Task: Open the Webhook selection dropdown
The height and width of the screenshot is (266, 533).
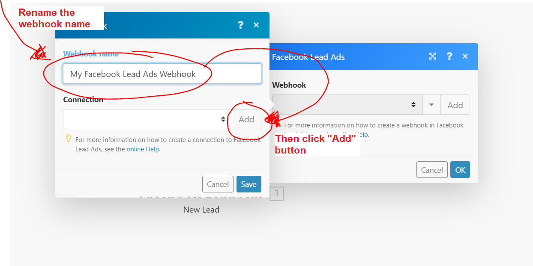Action: [347, 105]
